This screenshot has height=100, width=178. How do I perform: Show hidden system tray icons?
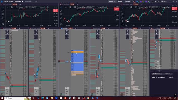[158, 98]
